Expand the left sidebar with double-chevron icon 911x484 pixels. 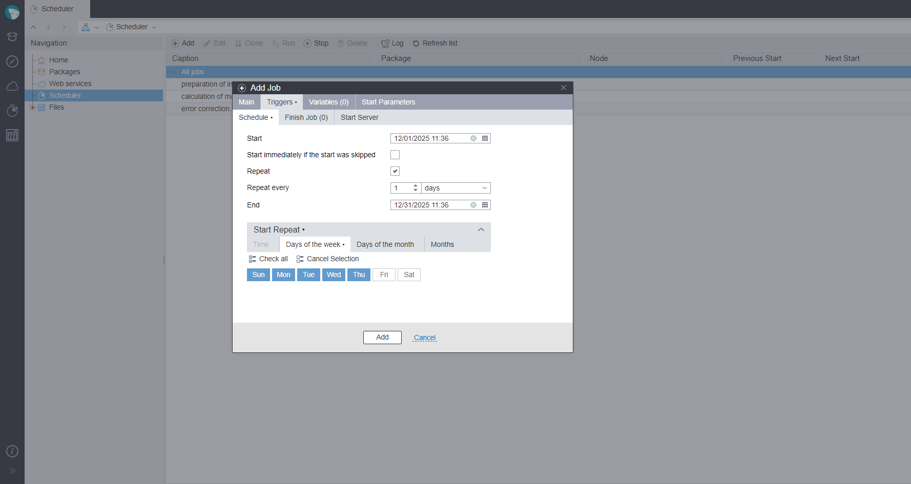click(x=12, y=471)
